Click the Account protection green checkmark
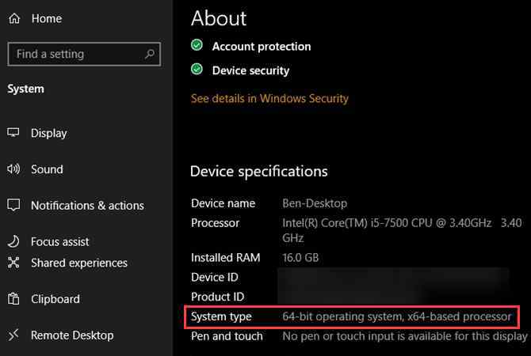The width and height of the screenshot is (531, 356). coord(197,45)
